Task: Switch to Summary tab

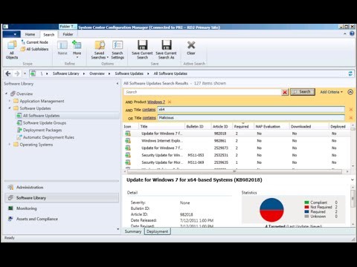Action: pos(133,231)
